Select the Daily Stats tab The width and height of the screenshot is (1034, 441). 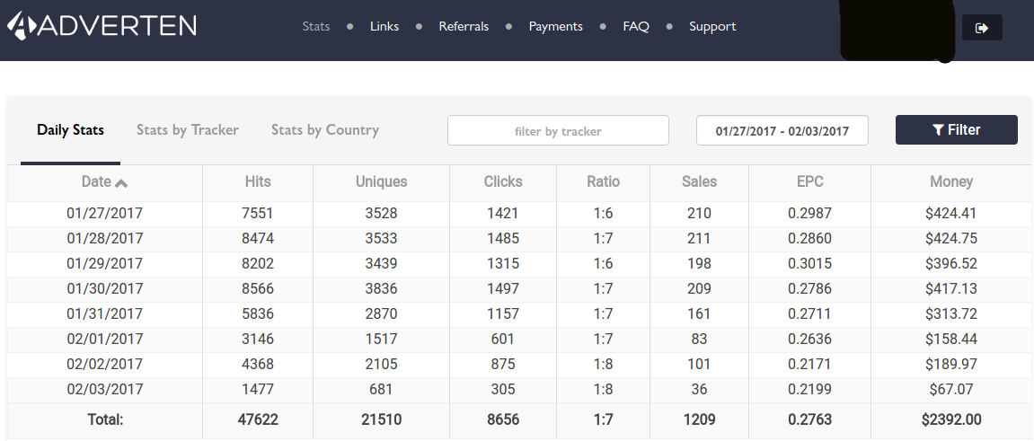coord(71,130)
